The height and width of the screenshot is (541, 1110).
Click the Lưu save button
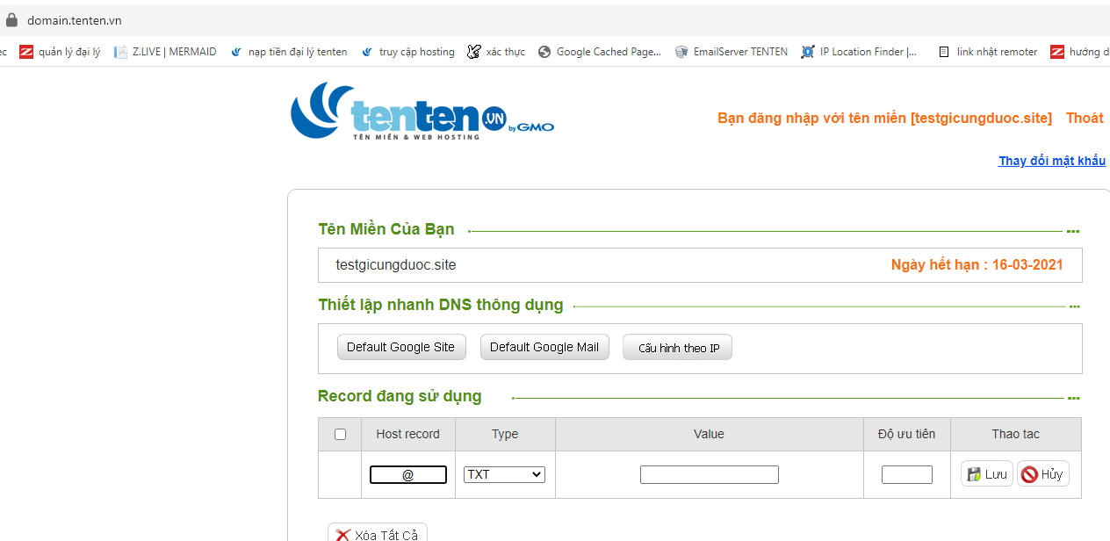(x=987, y=474)
